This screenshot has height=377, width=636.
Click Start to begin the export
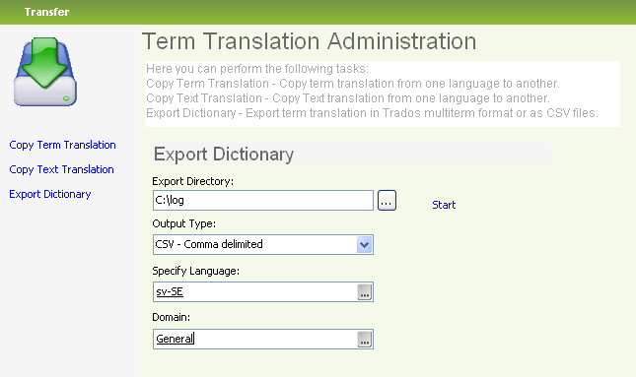tap(444, 205)
